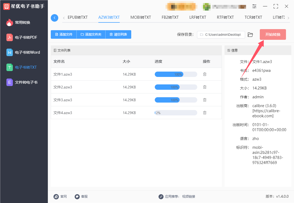Click the 进度 column header
Image resolution: width=294 pixels, height=203 pixels.
tap(158, 61)
